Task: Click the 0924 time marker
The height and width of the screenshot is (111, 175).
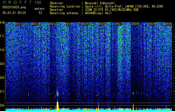Action: pos(68,24)
